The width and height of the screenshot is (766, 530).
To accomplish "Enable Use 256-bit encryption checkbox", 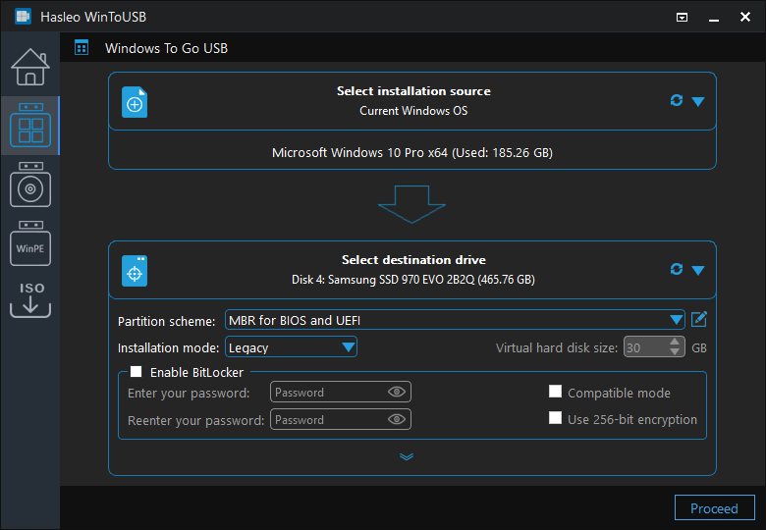I will [x=555, y=418].
